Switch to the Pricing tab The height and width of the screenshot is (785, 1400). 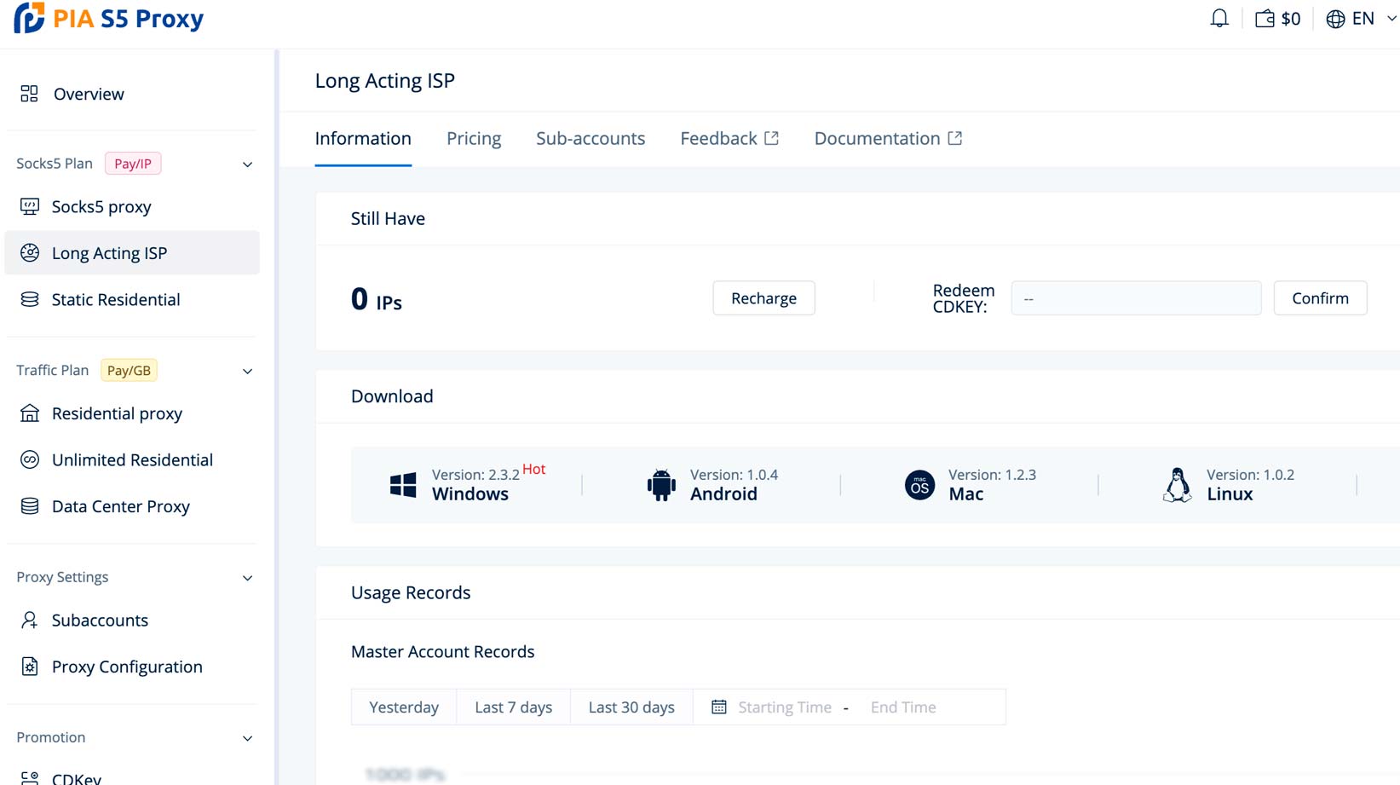point(474,138)
